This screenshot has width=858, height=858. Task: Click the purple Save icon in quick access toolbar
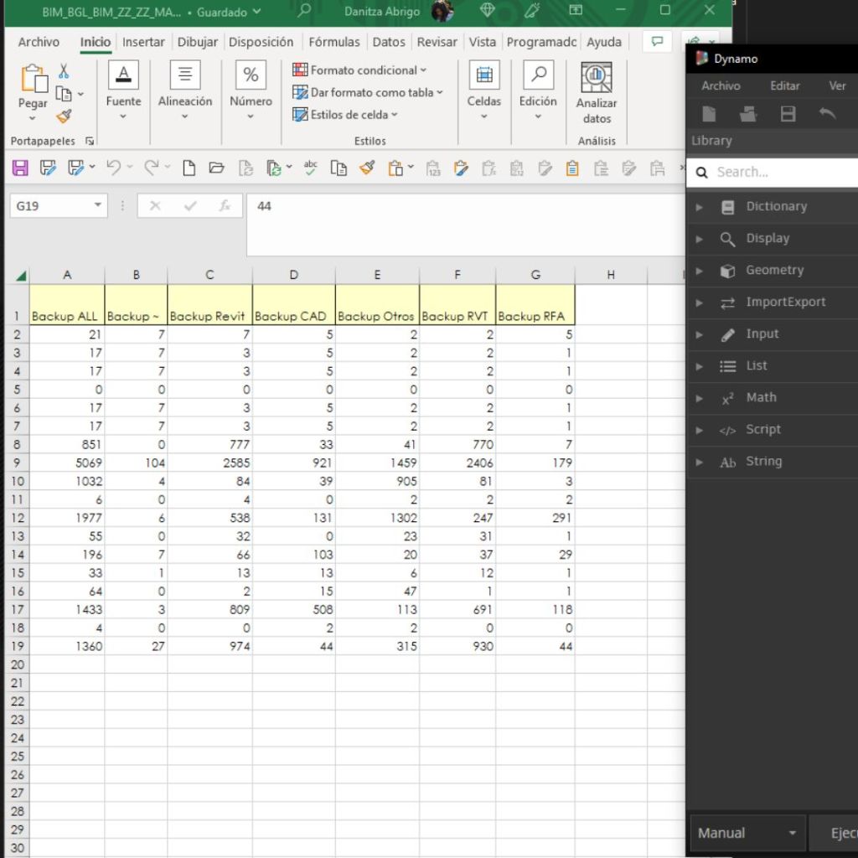click(20, 168)
